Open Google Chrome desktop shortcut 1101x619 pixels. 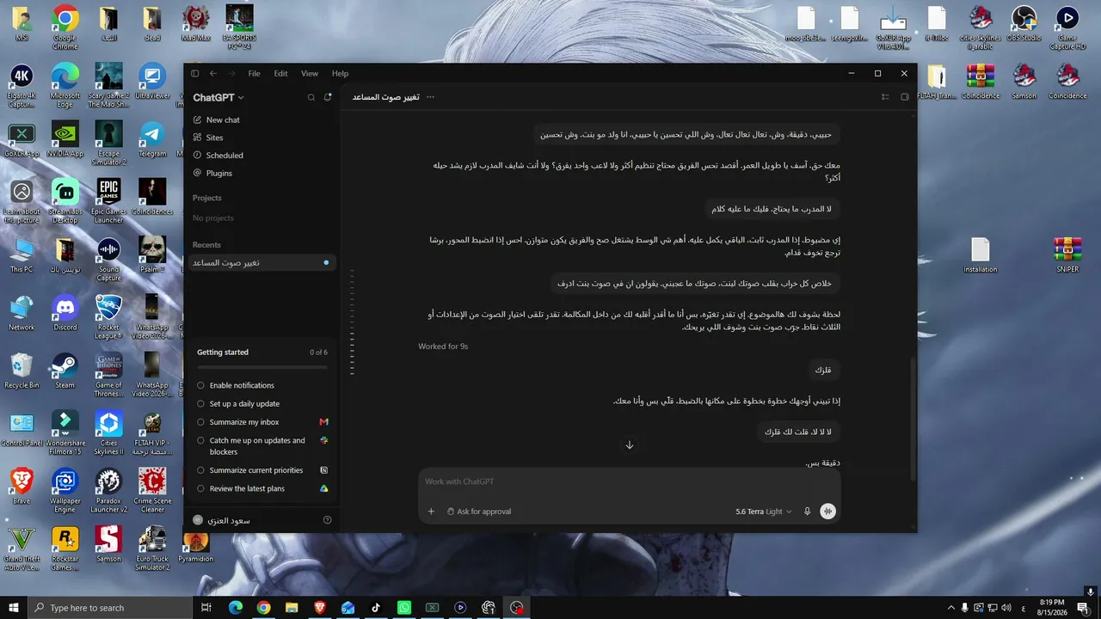[65, 28]
